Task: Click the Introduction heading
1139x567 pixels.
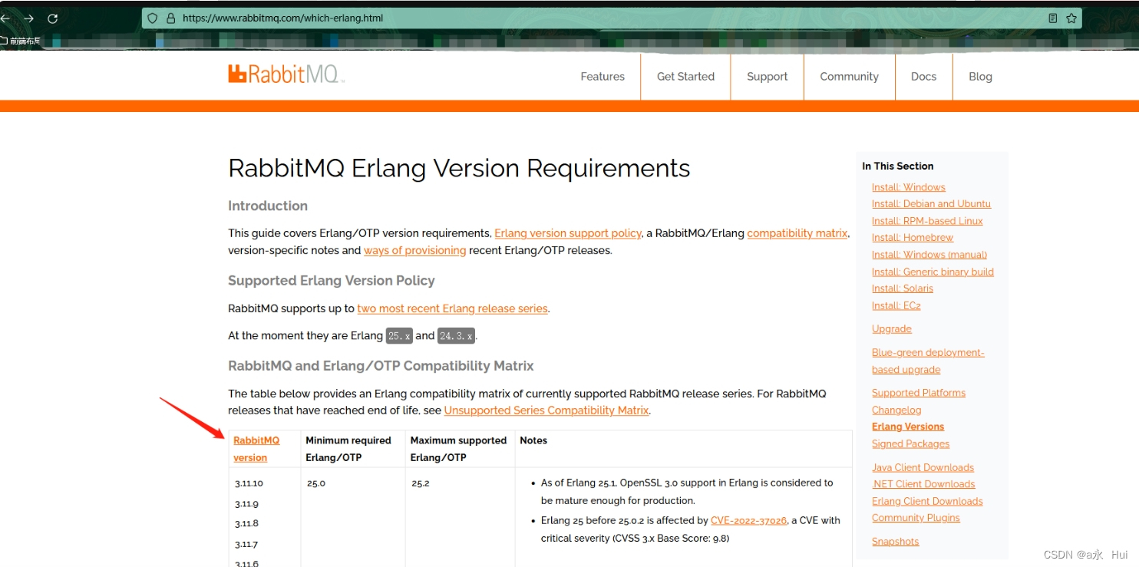Action: (268, 206)
